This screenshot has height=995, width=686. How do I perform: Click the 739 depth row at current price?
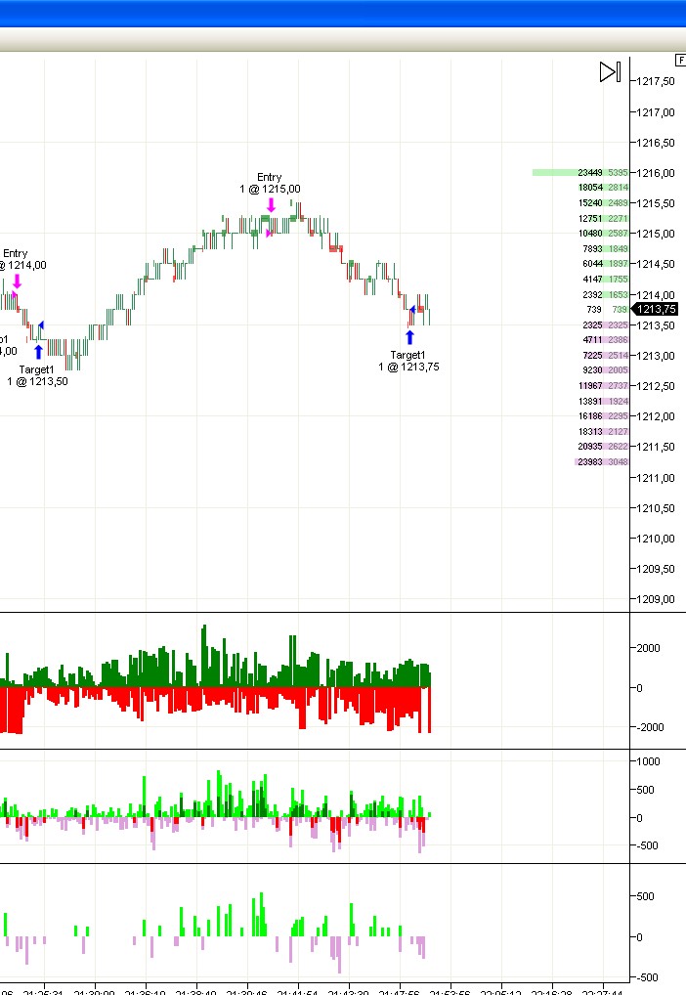pyautogui.click(x=602, y=310)
